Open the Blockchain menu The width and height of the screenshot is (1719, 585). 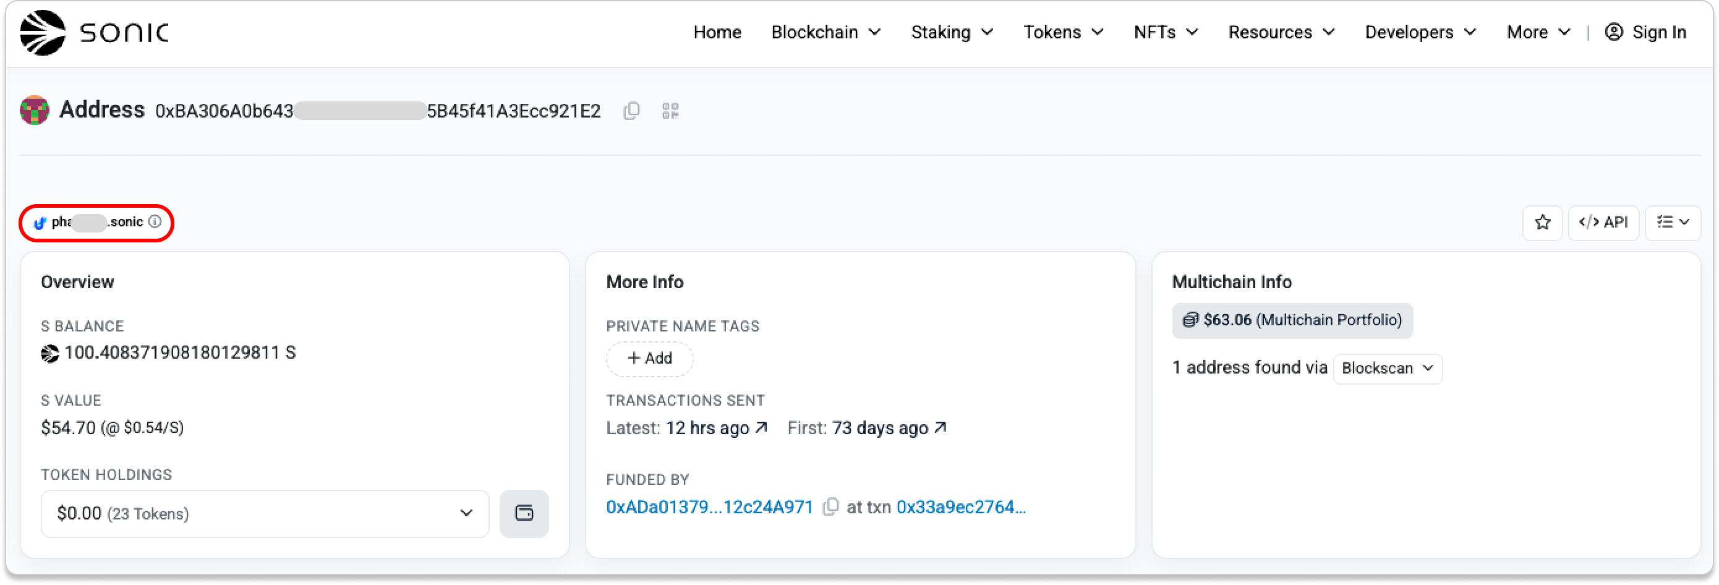825,32
